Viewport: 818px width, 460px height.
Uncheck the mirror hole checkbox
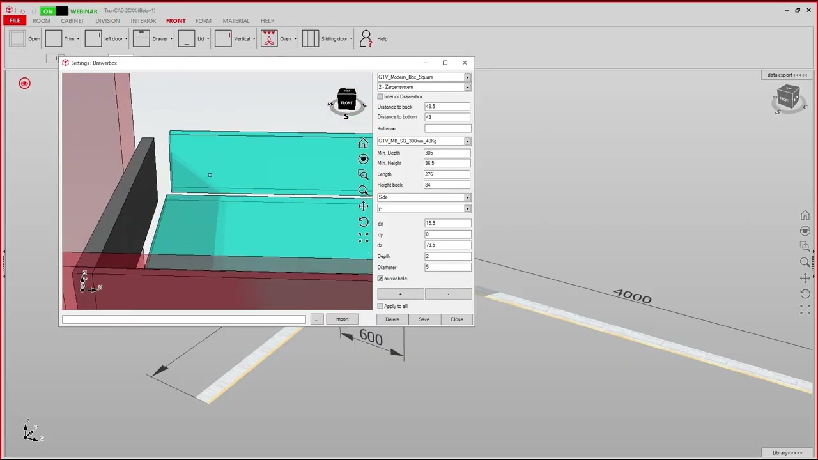[x=380, y=279]
